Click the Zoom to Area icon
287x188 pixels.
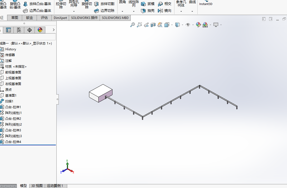(x=139, y=25)
